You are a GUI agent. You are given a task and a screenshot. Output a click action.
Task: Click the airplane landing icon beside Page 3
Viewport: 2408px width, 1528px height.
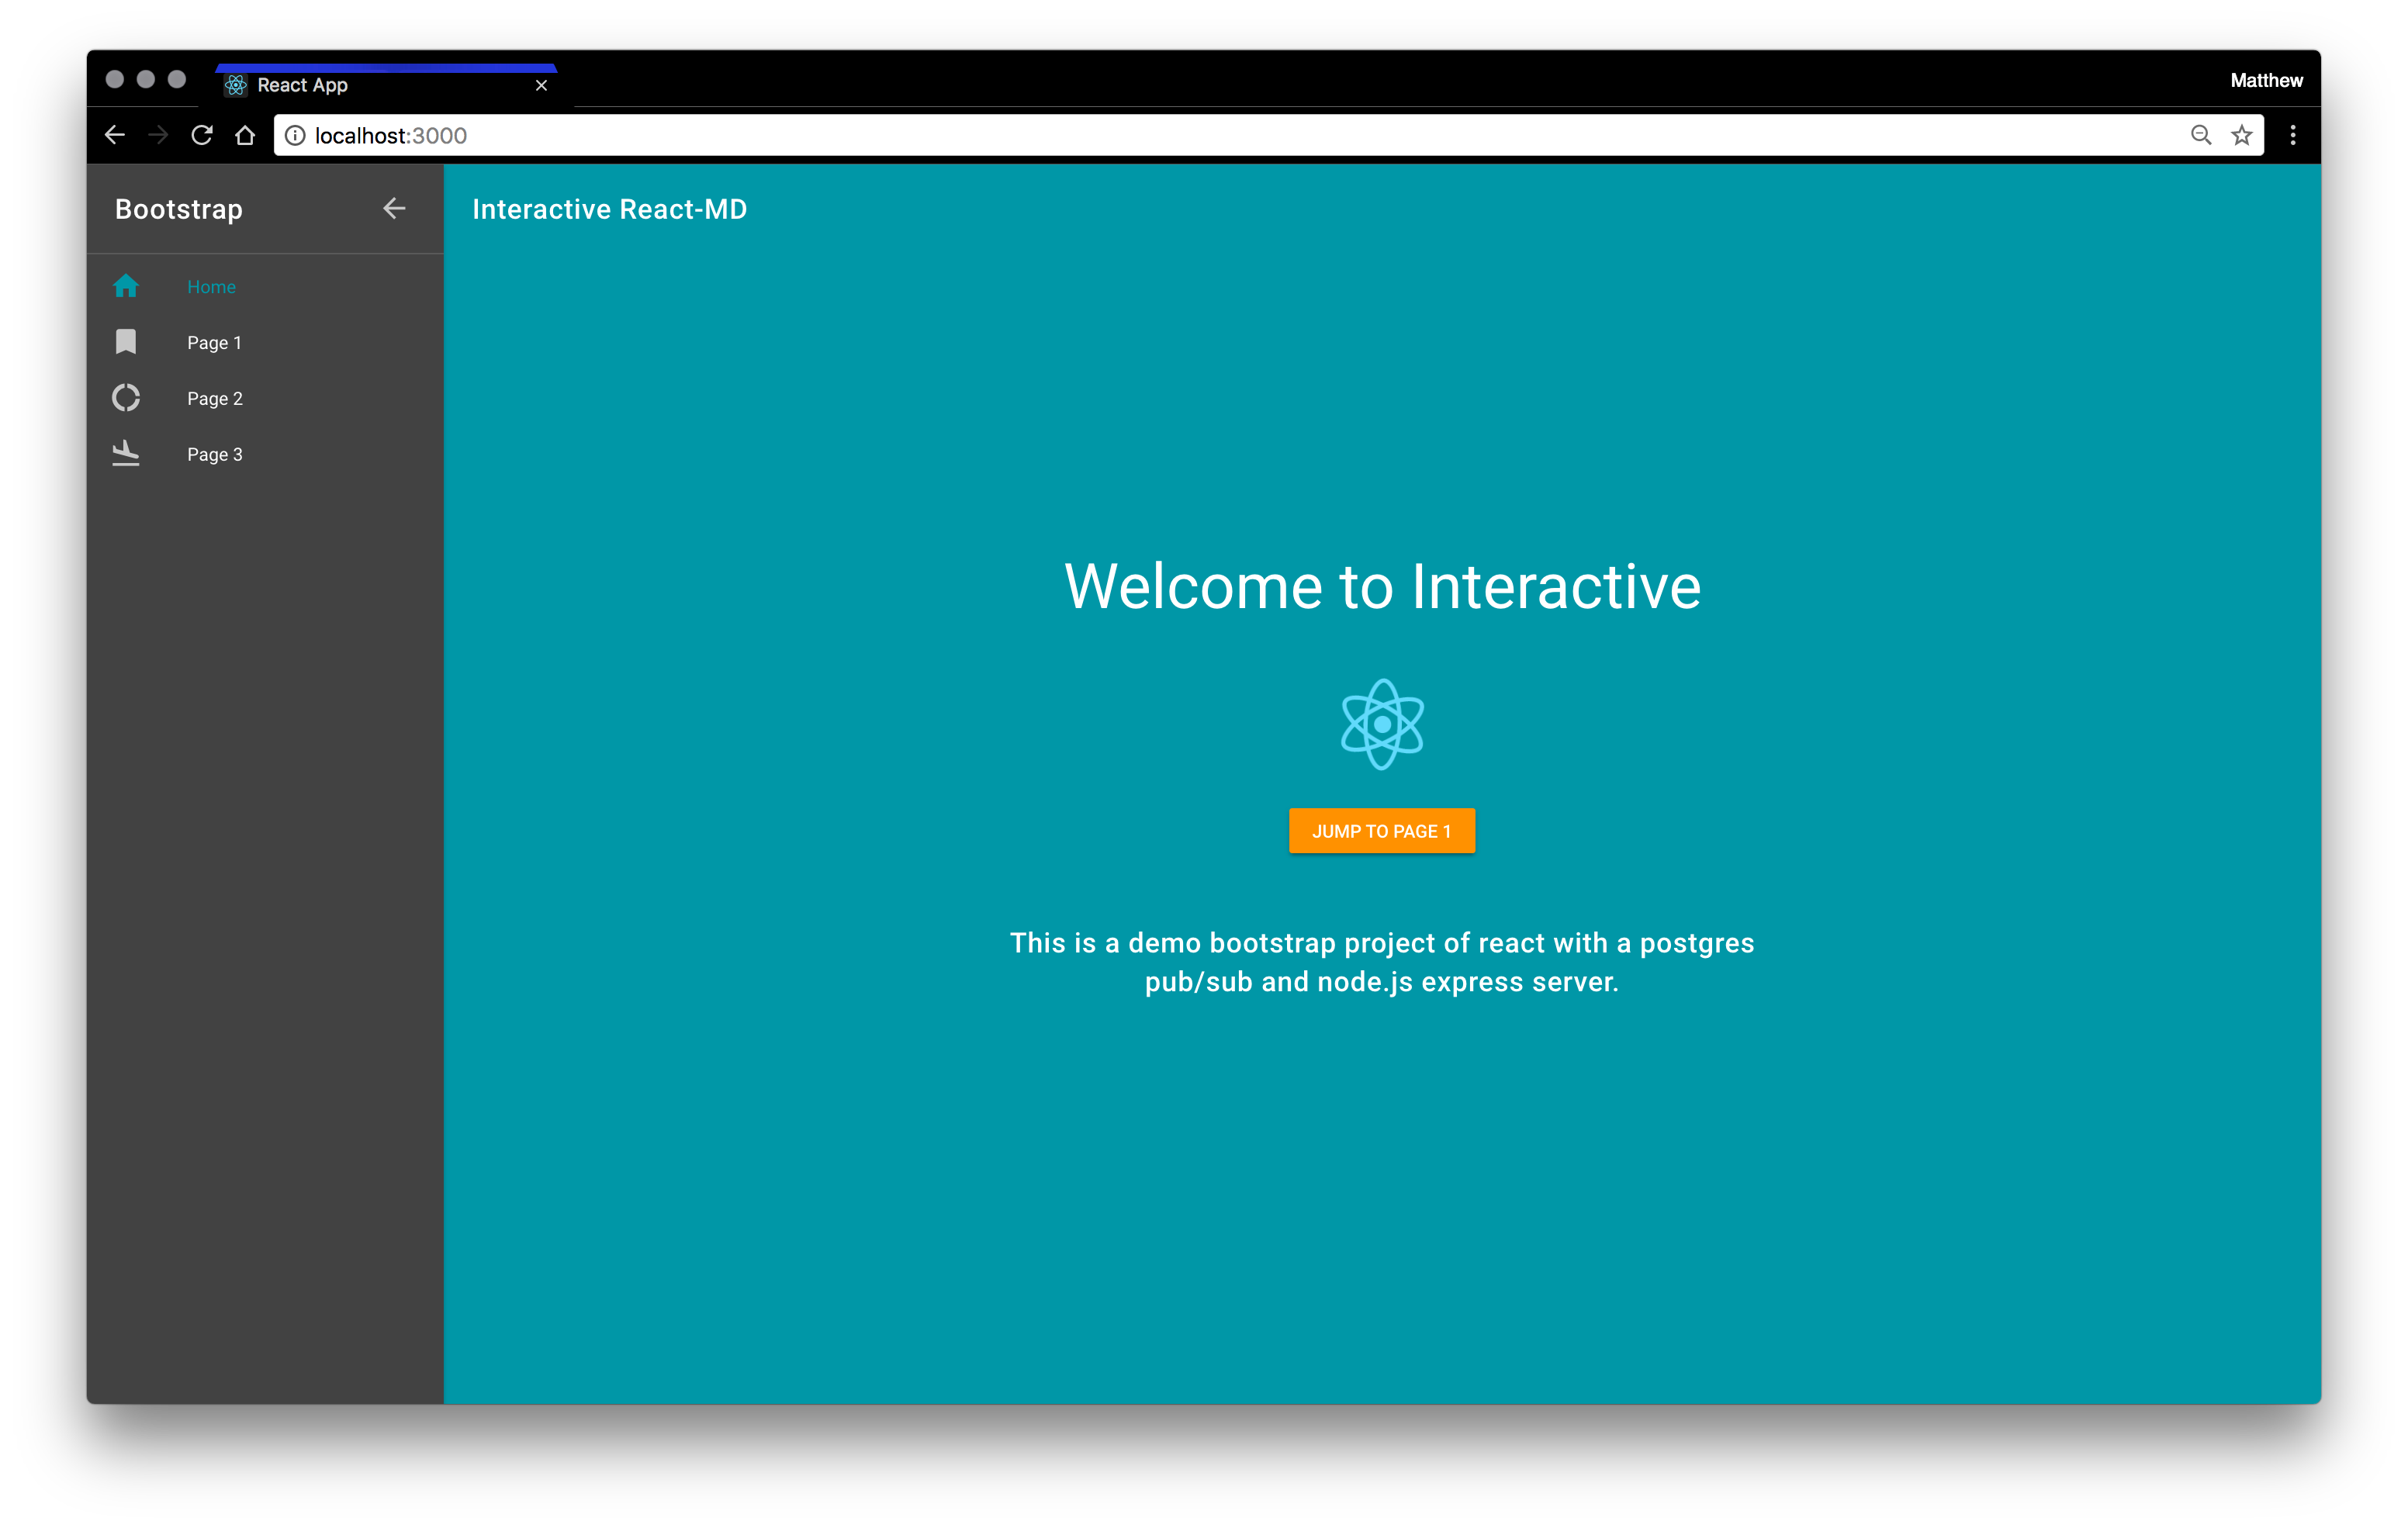[x=125, y=454]
